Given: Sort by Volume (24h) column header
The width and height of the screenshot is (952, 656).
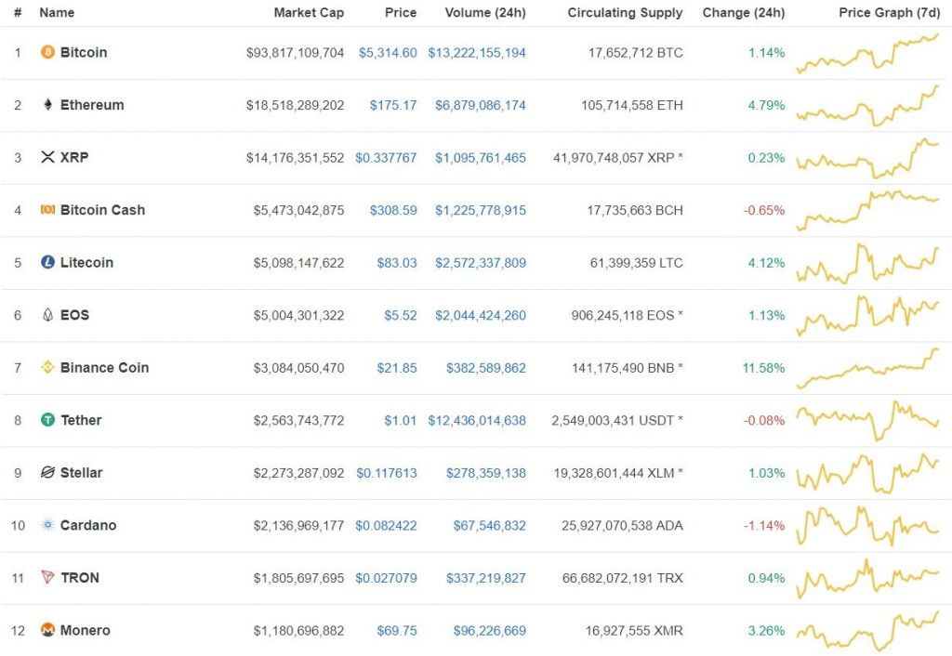Looking at the screenshot, I should pyautogui.click(x=485, y=13).
